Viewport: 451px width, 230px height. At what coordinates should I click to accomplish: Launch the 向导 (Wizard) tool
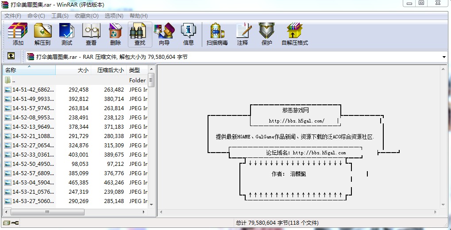tap(164, 34)
